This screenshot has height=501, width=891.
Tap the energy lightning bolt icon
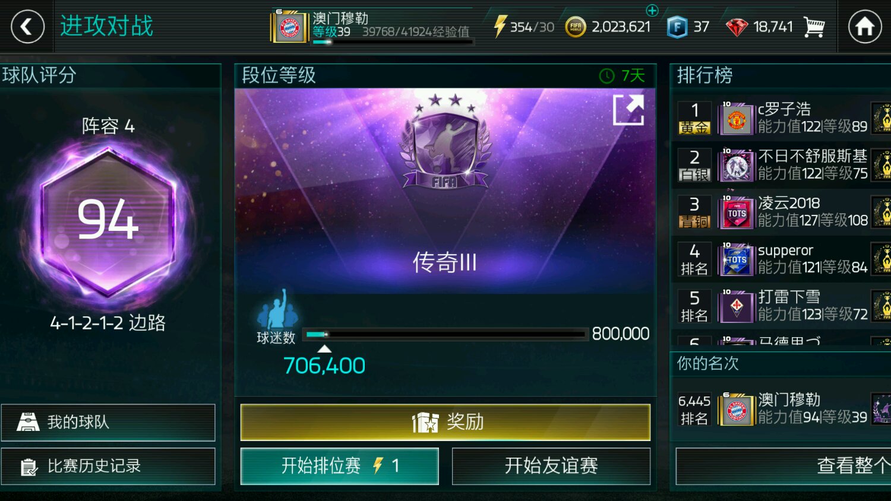500,27
